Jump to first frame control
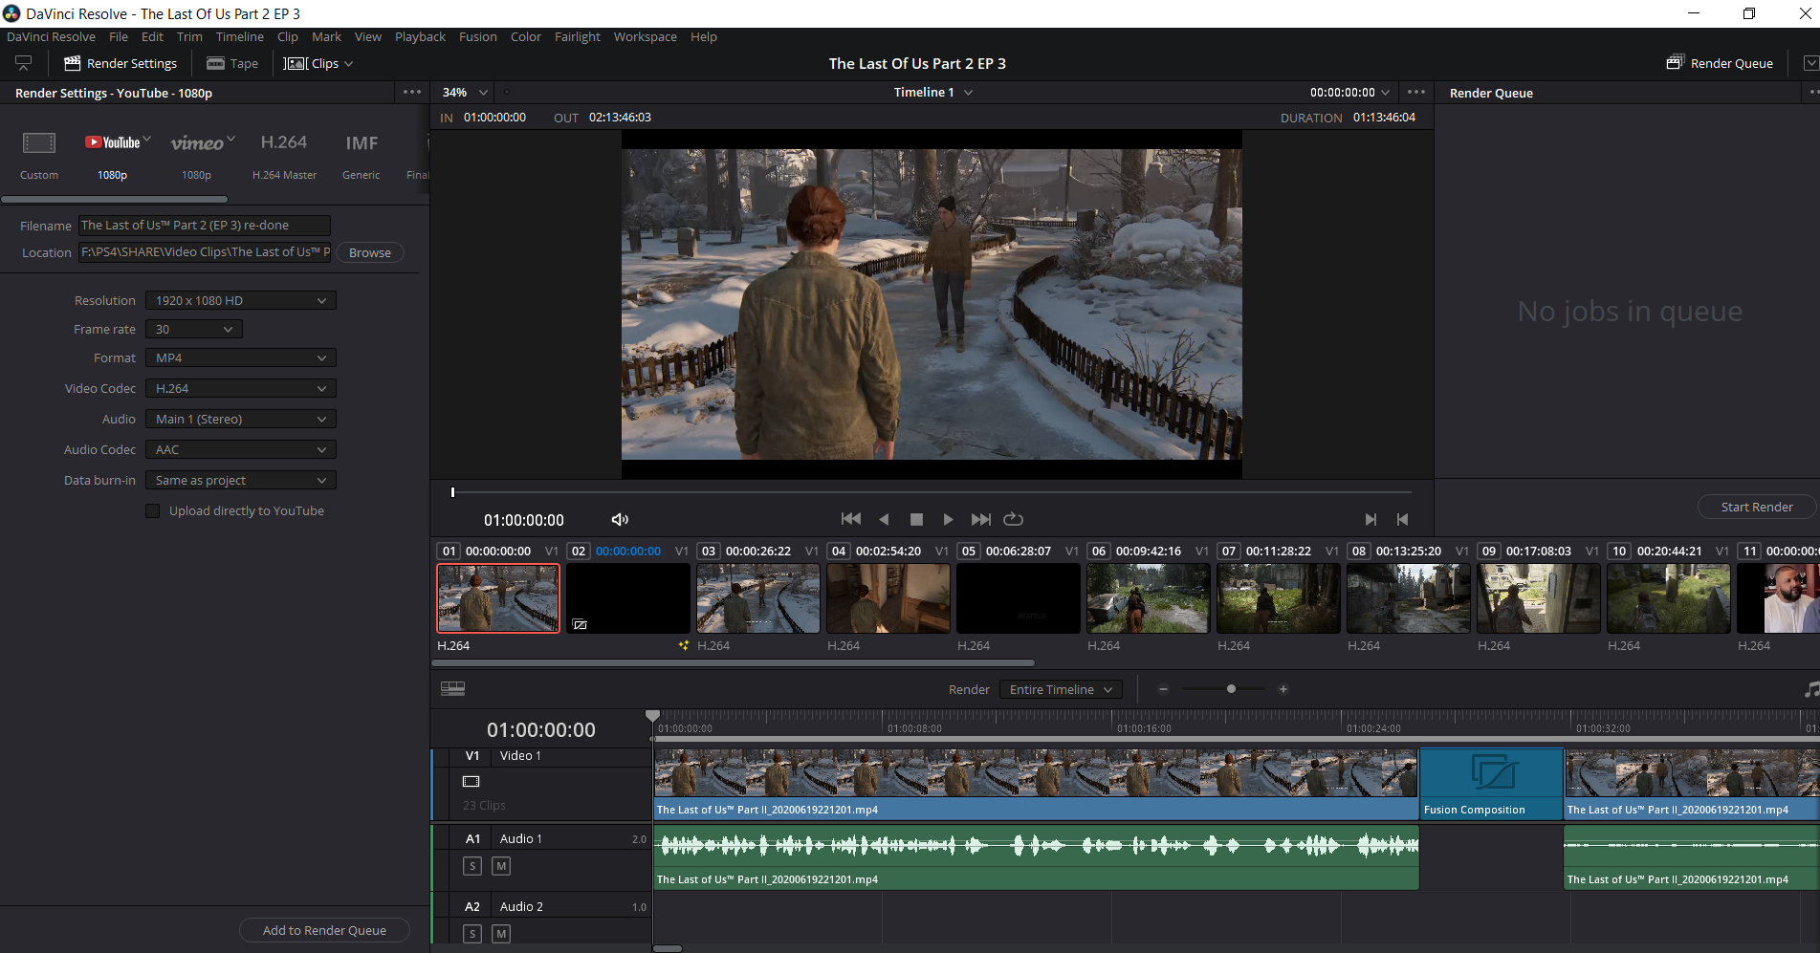This screenshot has width=1820, height=953. (x=850, y=519)
